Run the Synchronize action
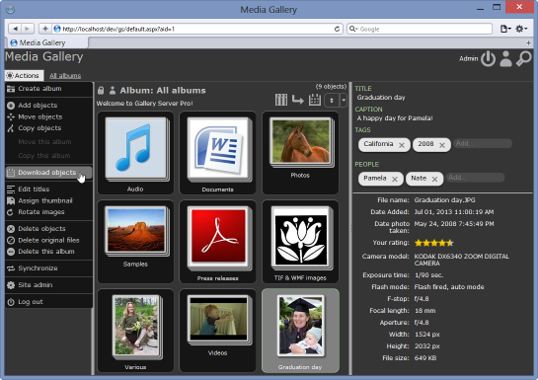 pos(48,268)
